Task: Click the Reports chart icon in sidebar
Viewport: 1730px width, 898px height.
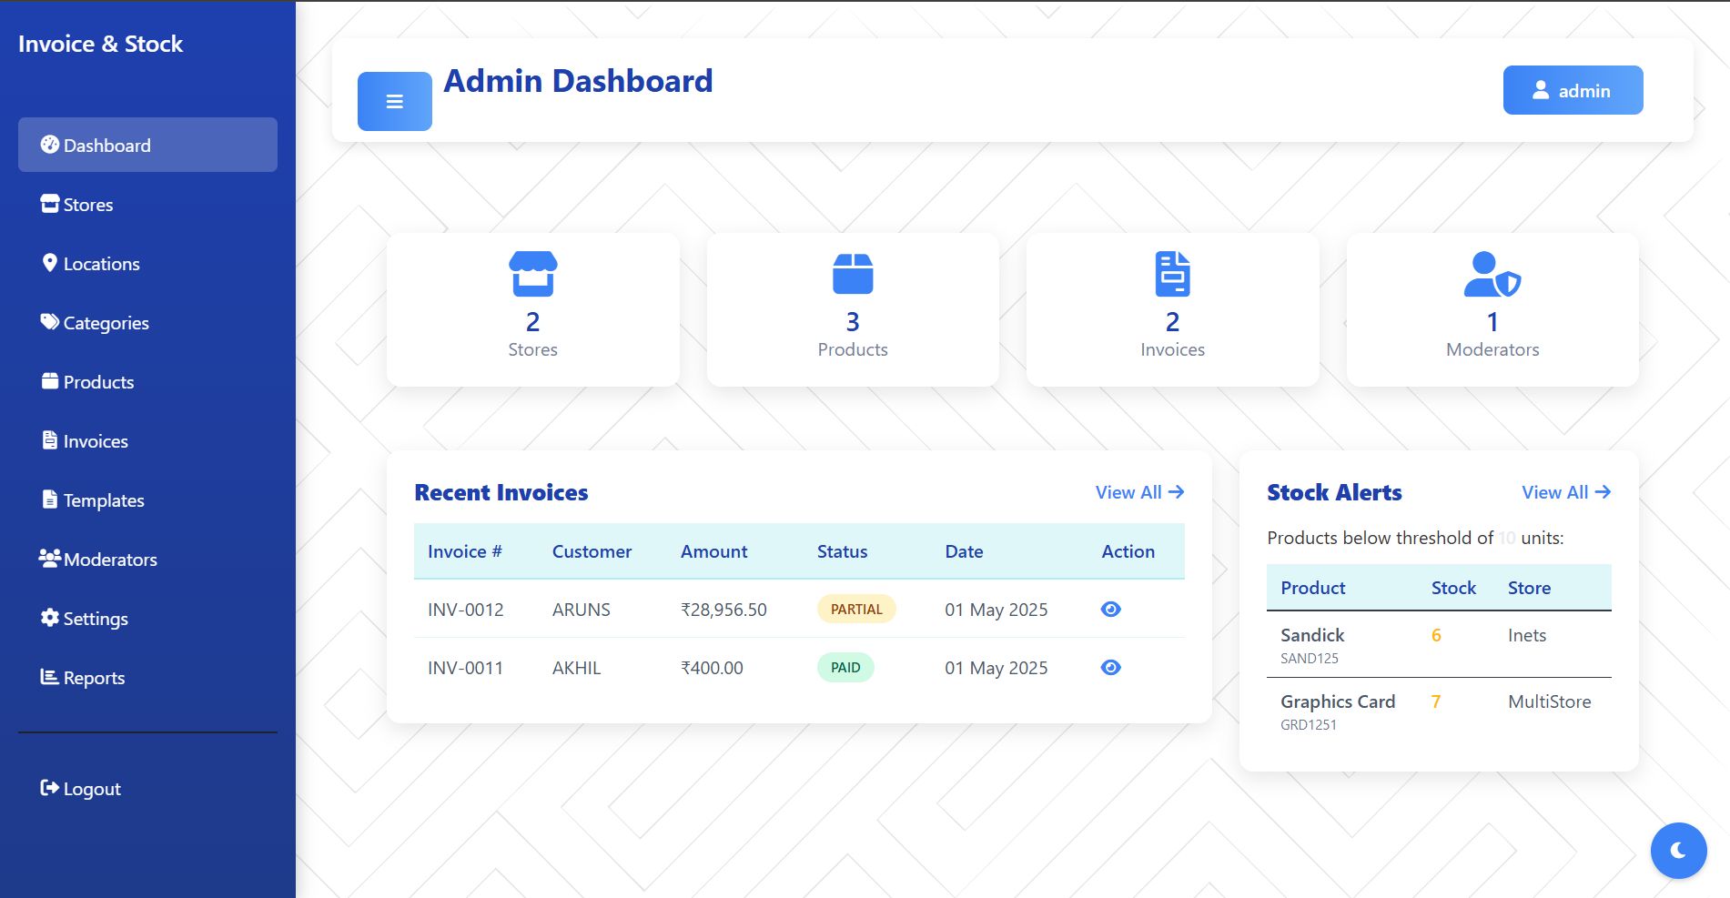Action: pyautogui.click(x=50, y=676)
